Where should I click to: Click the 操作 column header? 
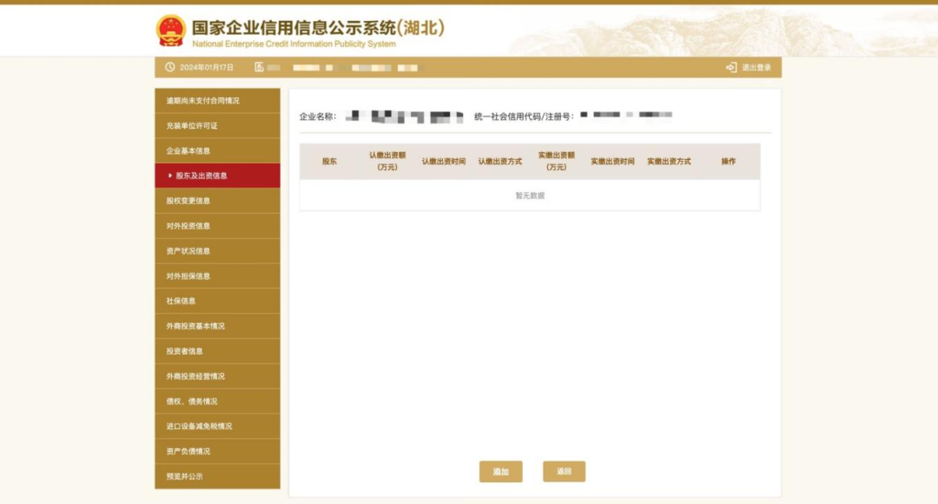728,162
